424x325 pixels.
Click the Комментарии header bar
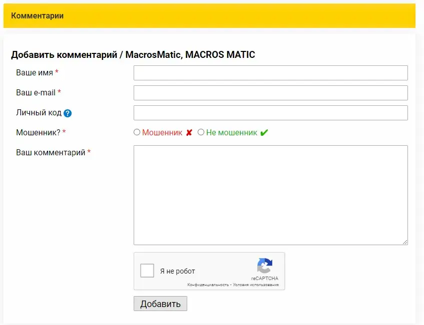click(x=209, y=15)
